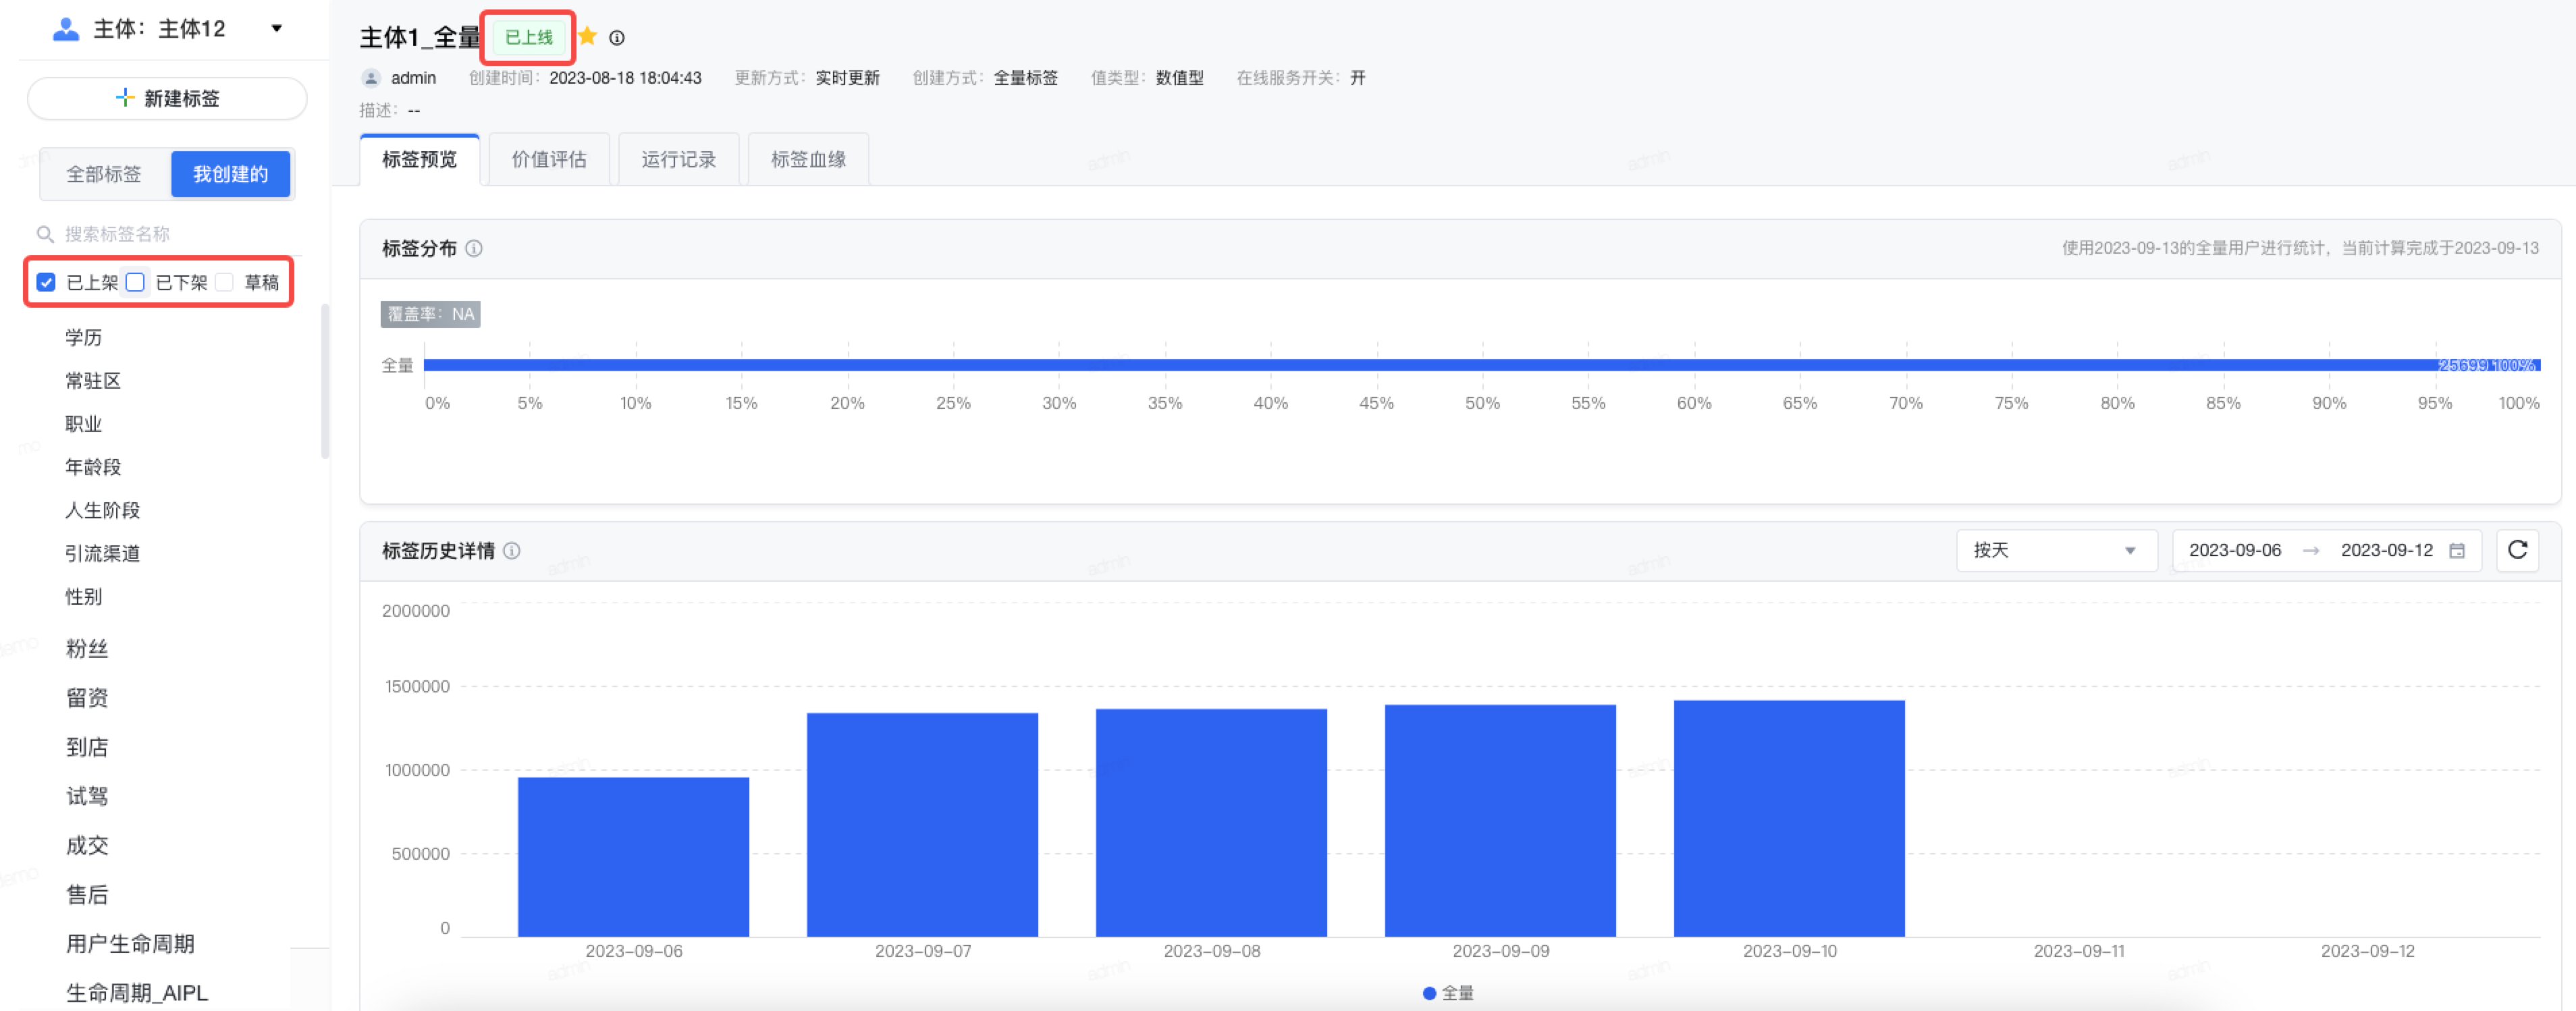Select 学历 in the tag list
Screen dimensions: 2576x1011
click(84, 337)
